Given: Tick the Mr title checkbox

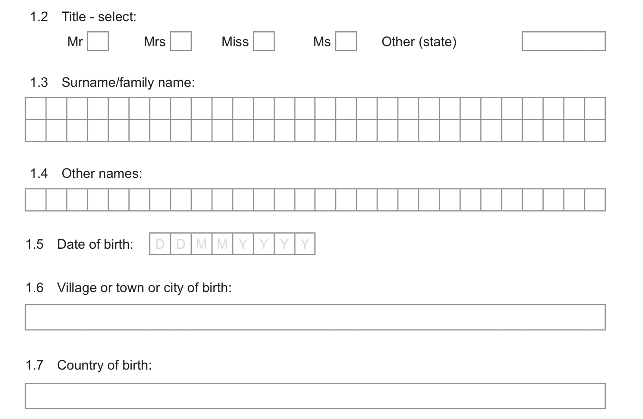Looking at the screenshot, I should (98, 41).
